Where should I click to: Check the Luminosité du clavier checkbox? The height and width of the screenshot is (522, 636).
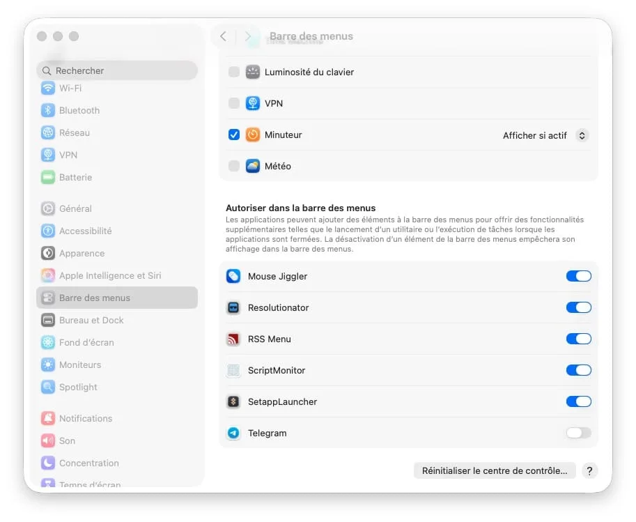tap(234, 72)
